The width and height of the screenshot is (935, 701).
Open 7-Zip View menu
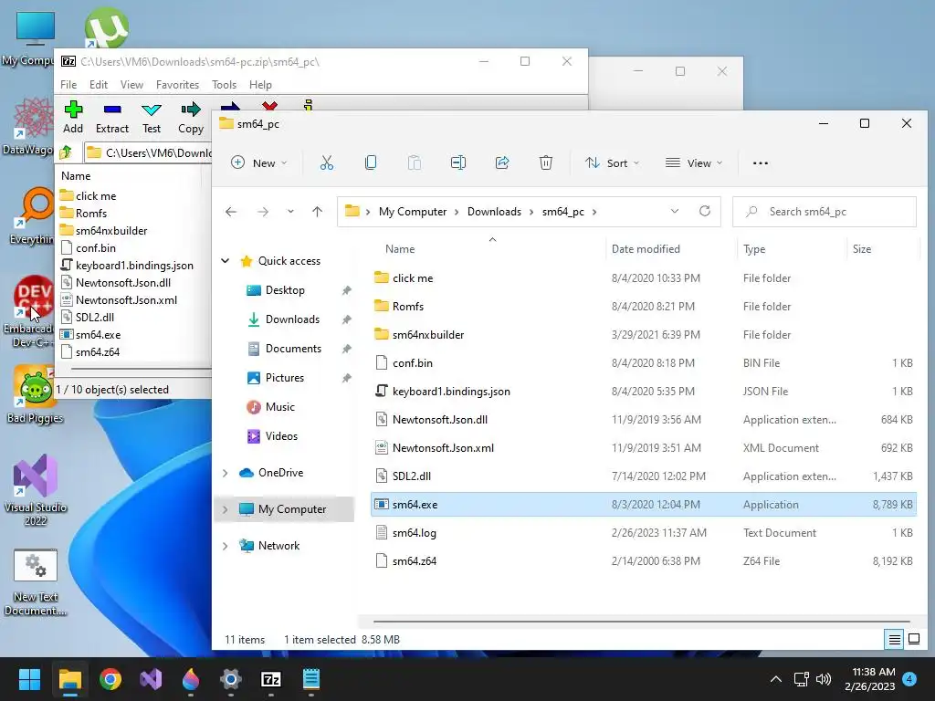[131, 85]
